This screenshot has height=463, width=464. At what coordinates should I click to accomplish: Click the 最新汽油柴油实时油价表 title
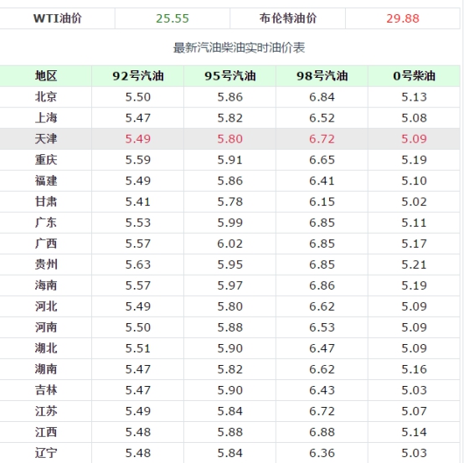click(x=239, y=48)
